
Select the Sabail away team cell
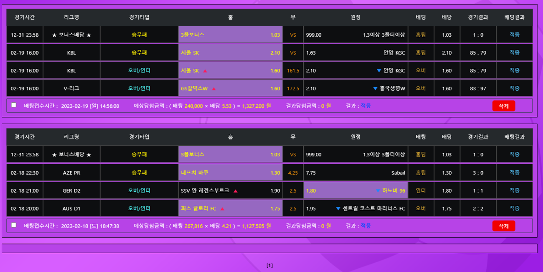(355, 173)
